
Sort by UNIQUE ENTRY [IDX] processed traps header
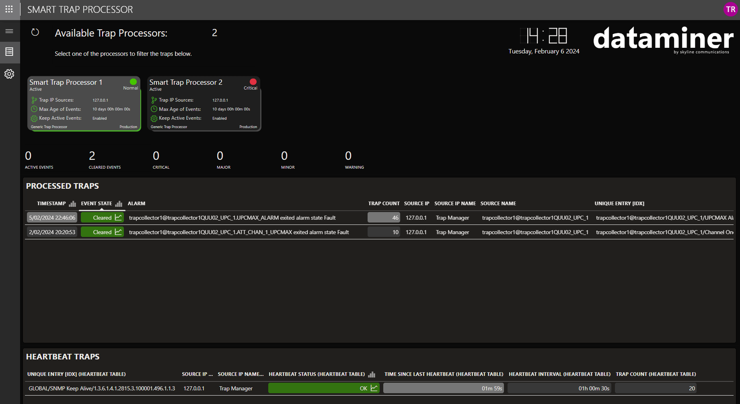tap(619, 204)
